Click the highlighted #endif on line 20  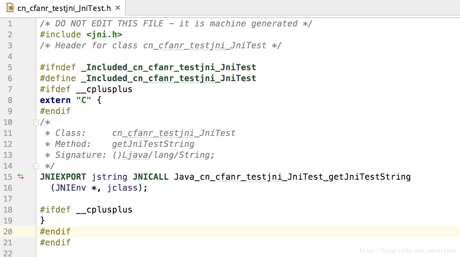tap(55, 232)
